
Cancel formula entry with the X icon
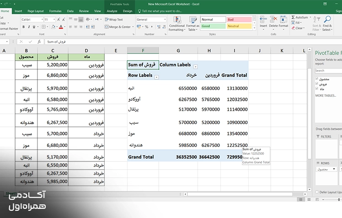21,42
